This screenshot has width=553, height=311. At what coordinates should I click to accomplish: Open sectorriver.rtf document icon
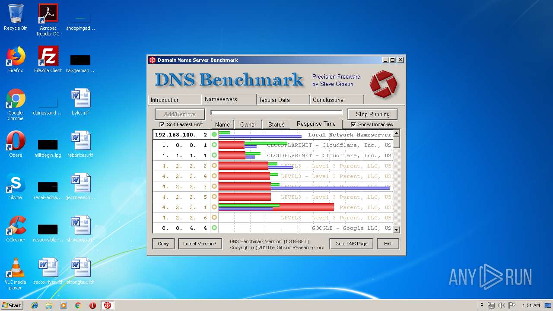coord(48,271)
